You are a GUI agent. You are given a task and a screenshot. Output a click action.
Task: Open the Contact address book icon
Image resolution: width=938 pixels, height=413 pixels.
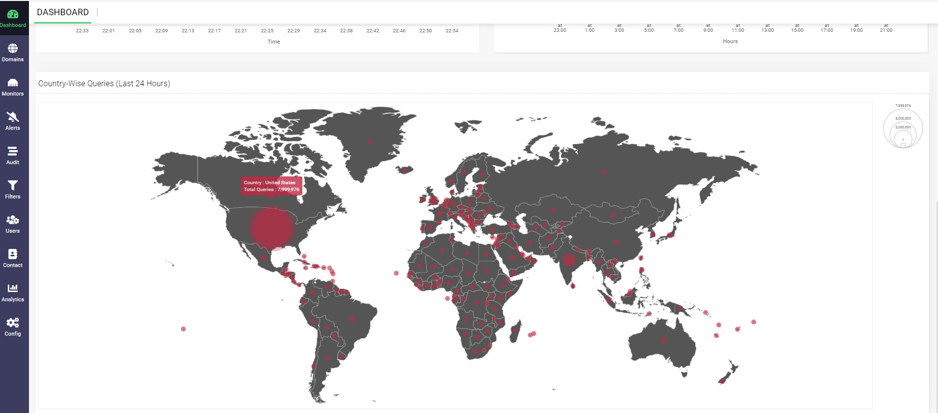pyautogui.click(x=13, y=254)
